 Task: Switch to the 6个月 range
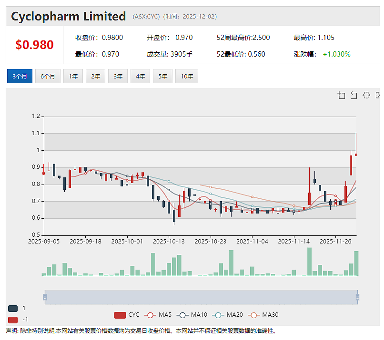click(x=48, y=76)
